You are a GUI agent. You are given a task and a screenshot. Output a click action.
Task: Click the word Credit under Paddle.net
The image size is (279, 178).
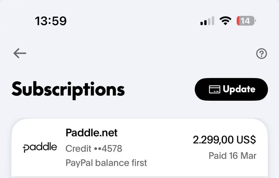(78, 148)
